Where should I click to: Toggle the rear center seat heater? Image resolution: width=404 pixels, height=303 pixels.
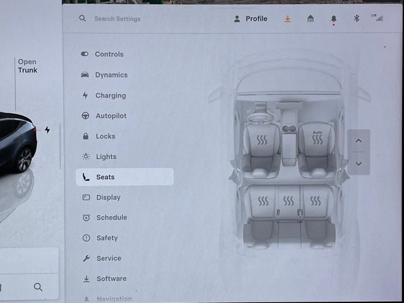(x=288, y=201)
